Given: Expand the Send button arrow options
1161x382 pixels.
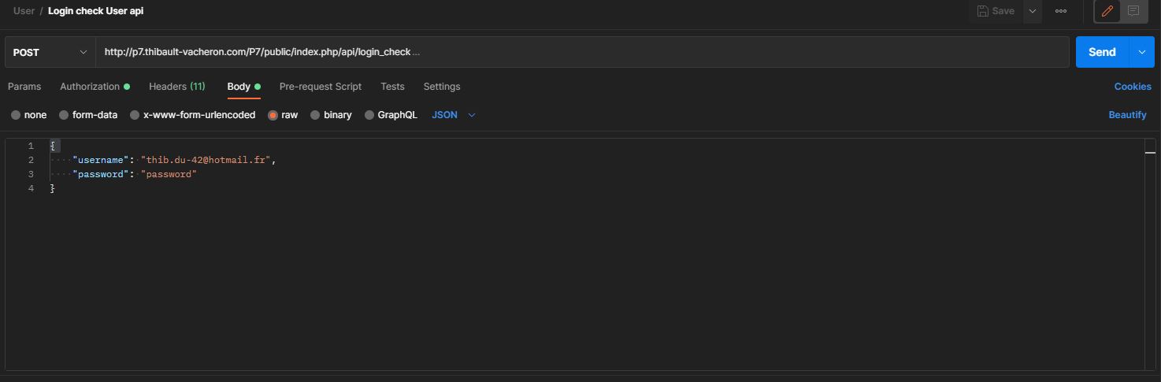Looking at the screenshot, I should tap(1142, 52).
